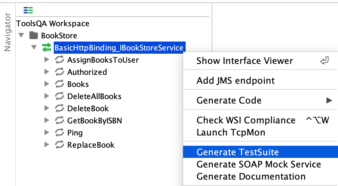The image size is (338, 186).
Task: Collapse the BookStore project node
Action: [x=21, y=35]
